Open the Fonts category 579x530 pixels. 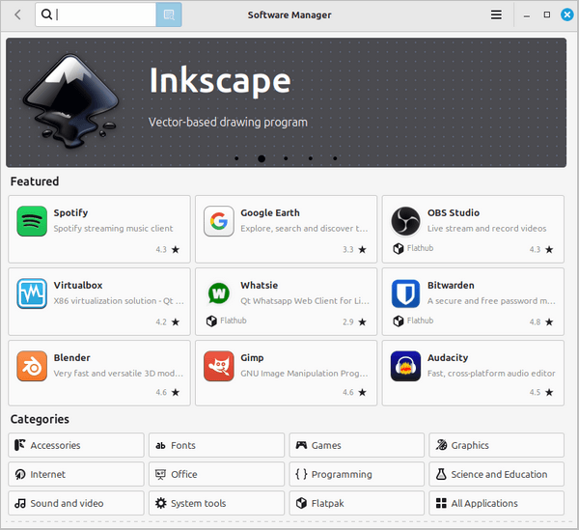216,445
